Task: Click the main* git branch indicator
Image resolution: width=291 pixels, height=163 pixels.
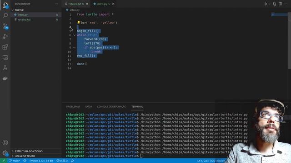Action: (x=15, y=161)
